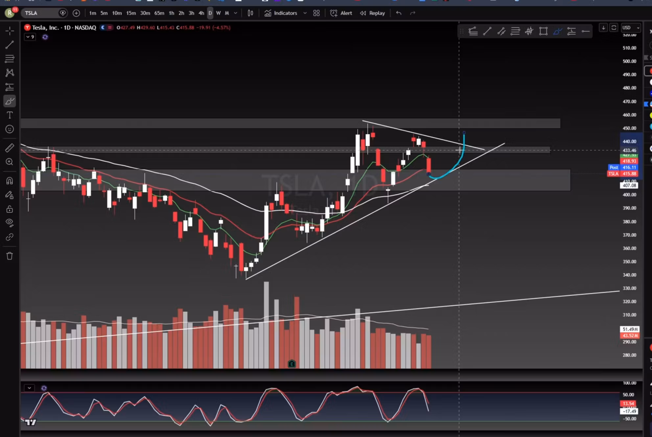652x437 pixels.
Task: Open the chart style candles selector
Action: [x=250, y=13]
